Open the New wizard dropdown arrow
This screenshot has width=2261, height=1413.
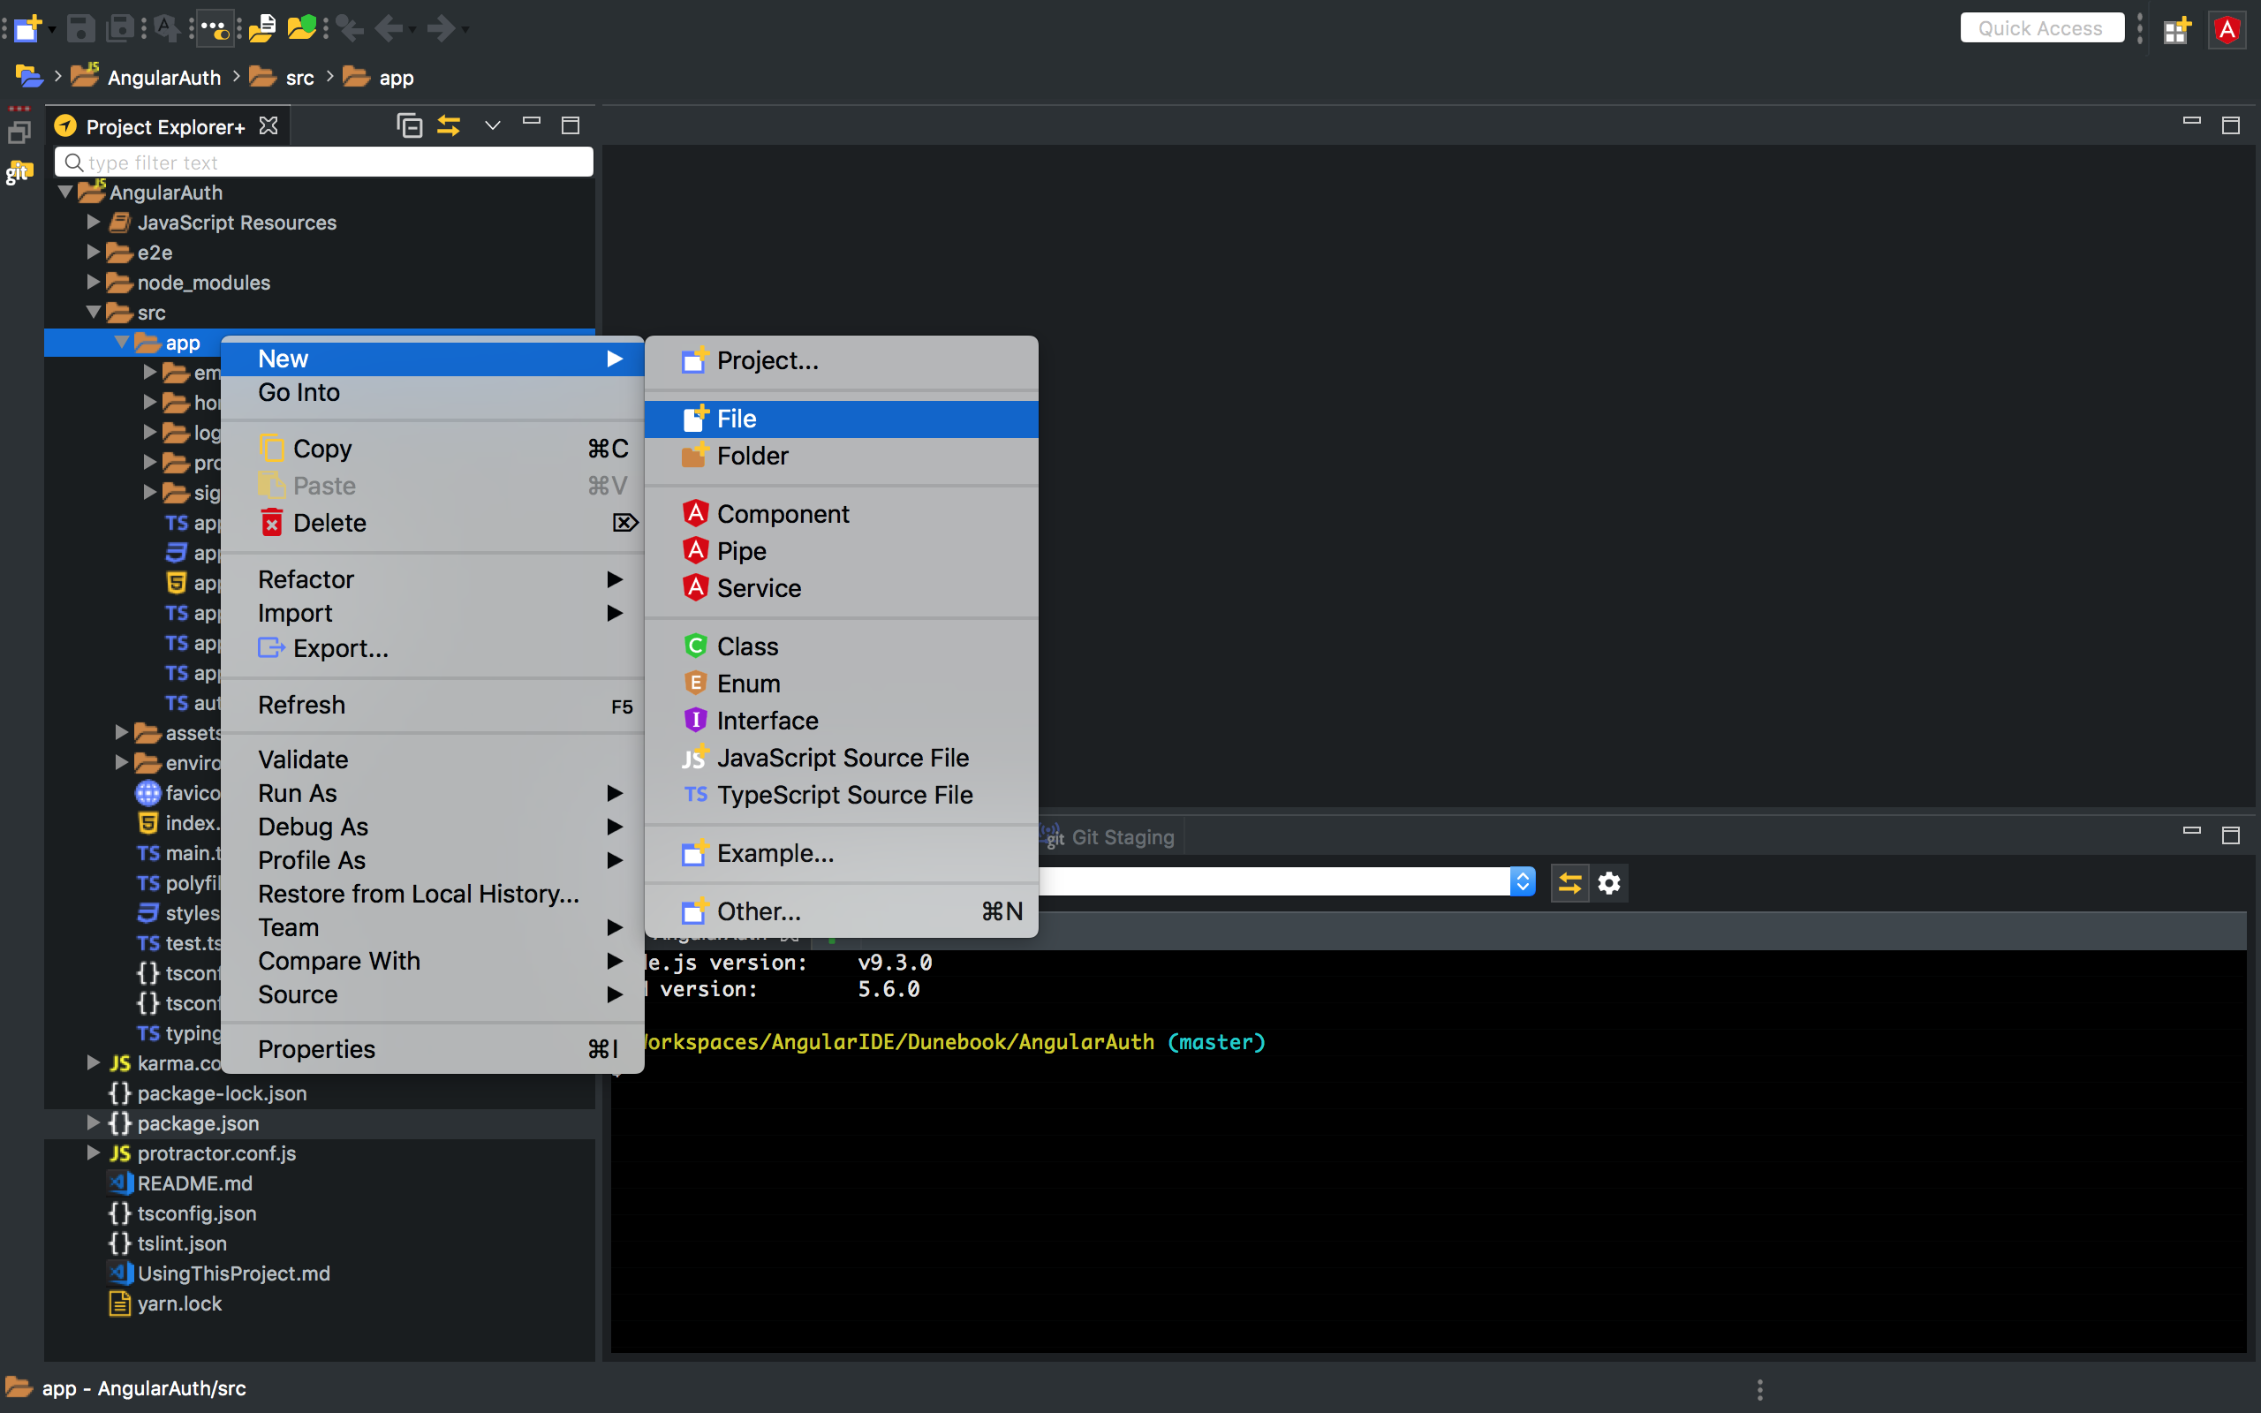pyautogui.click(x=51, y=29)
